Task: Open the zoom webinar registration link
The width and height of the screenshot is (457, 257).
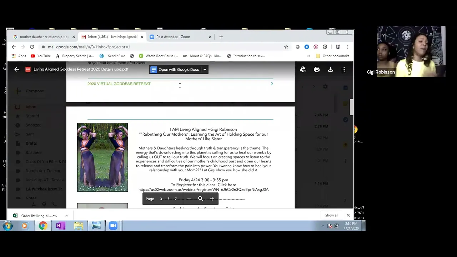Action: pyautogui.click(x=204, y=190)
